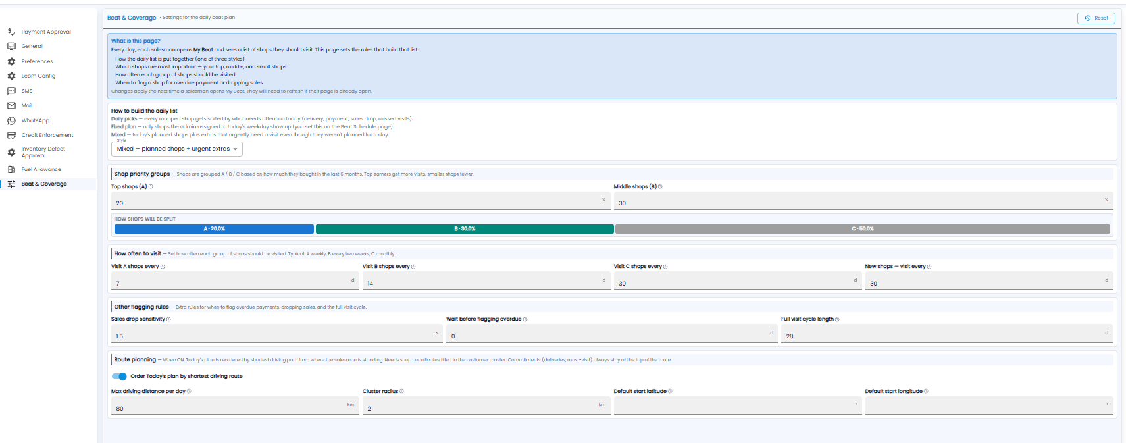Click the Mail envelope icon
Viewport: 1126px width, 443px height.
point(11,105)
